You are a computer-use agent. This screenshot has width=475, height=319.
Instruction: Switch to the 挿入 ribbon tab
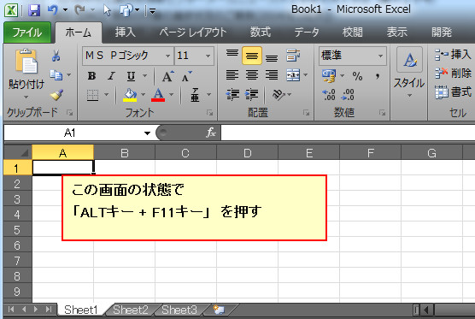click(x=125, y=32)
